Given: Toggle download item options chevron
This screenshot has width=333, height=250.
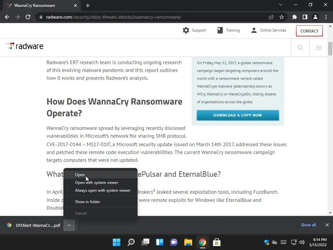Looking at the screenshot, I should (69, 225).
